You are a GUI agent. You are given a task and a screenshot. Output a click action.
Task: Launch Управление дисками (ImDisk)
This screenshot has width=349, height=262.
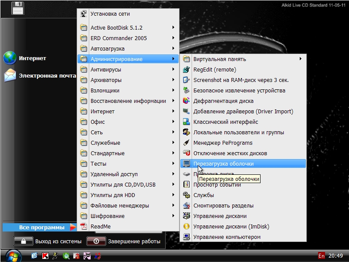click(243, 227)
